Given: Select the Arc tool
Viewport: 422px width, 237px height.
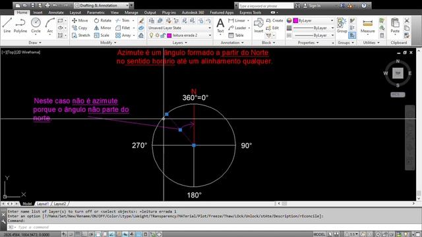Looking at the screenshot, I should 50,26.
